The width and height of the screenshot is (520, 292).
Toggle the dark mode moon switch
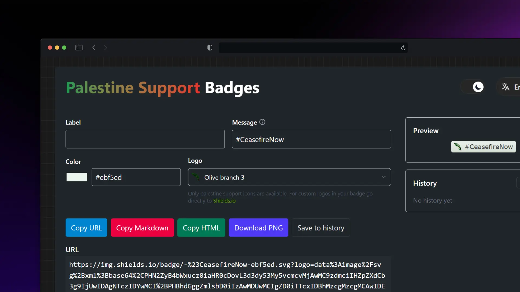click(478, 87)
